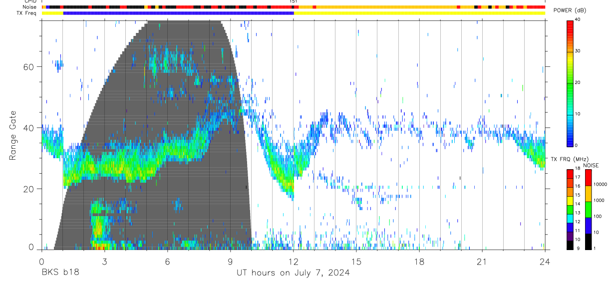Select the "UT hours on July 7, 2024" axis title
Screen dimensions: 613x283
coord(293,273)
